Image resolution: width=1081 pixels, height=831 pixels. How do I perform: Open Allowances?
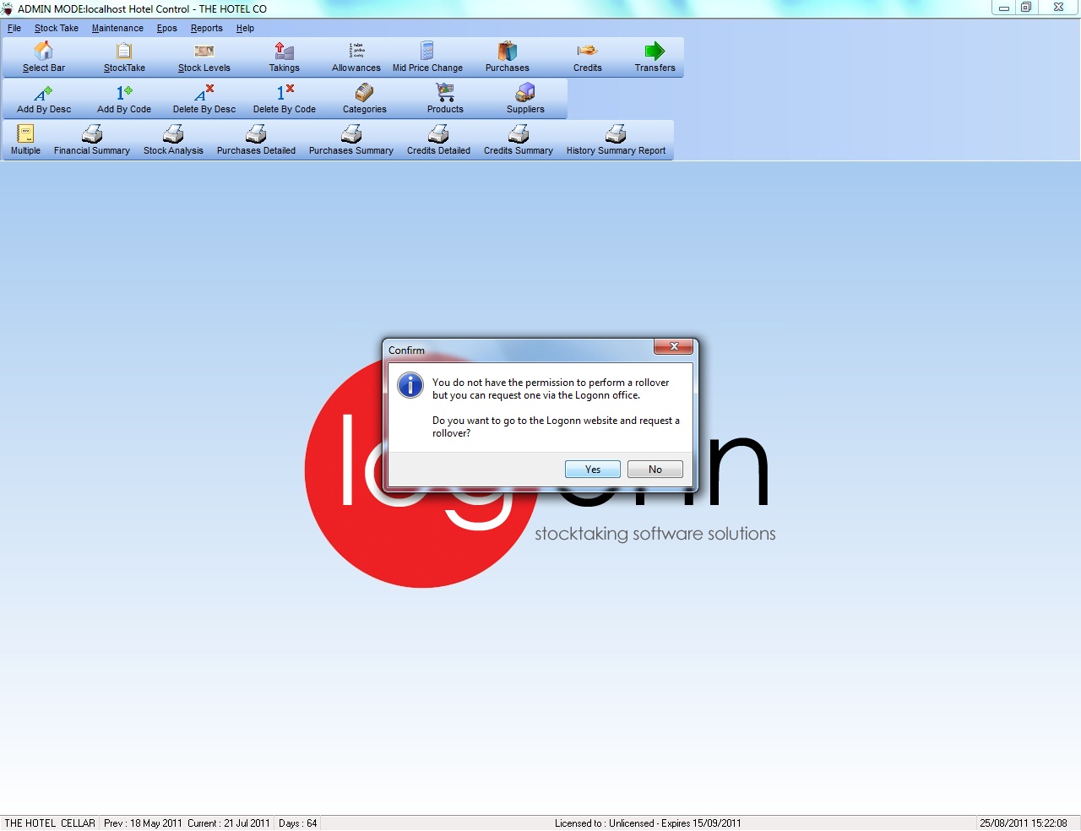pos(356,57)
